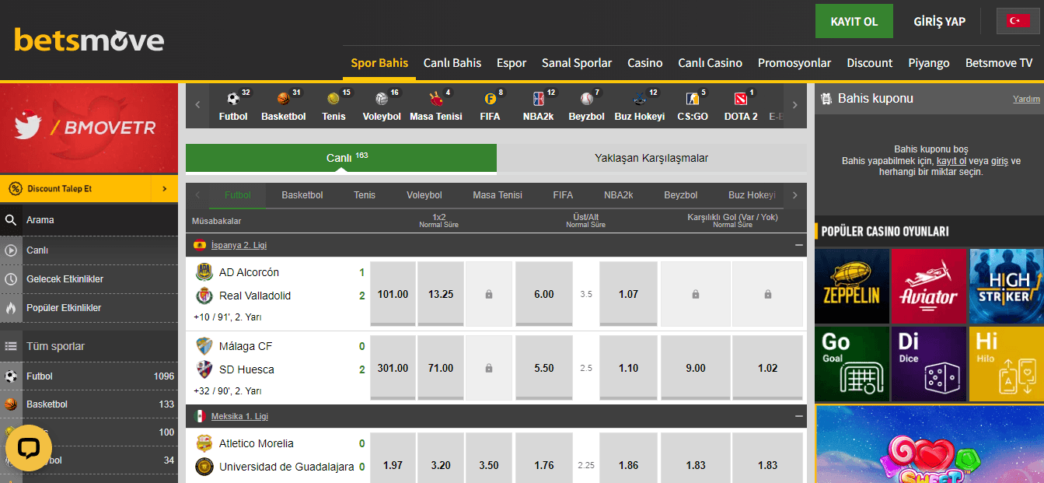This screenshot has height=483, width=1044.
Task: Open the Zeppelin casino game
Action: point(852,286)
